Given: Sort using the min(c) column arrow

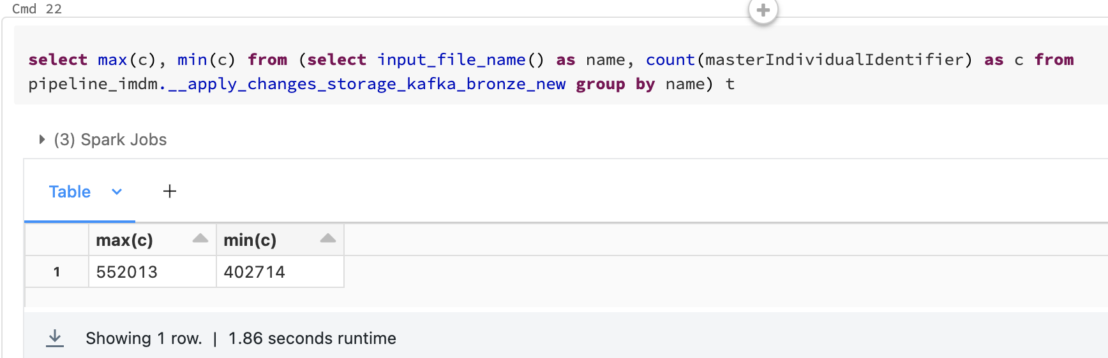Looking at the screenshot, I should pos(328,239).
